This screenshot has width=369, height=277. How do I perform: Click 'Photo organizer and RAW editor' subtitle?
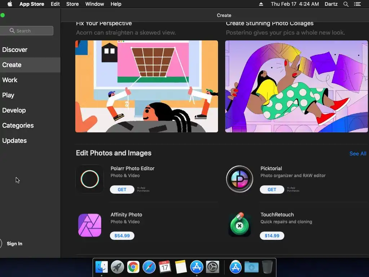coord(293,176)
